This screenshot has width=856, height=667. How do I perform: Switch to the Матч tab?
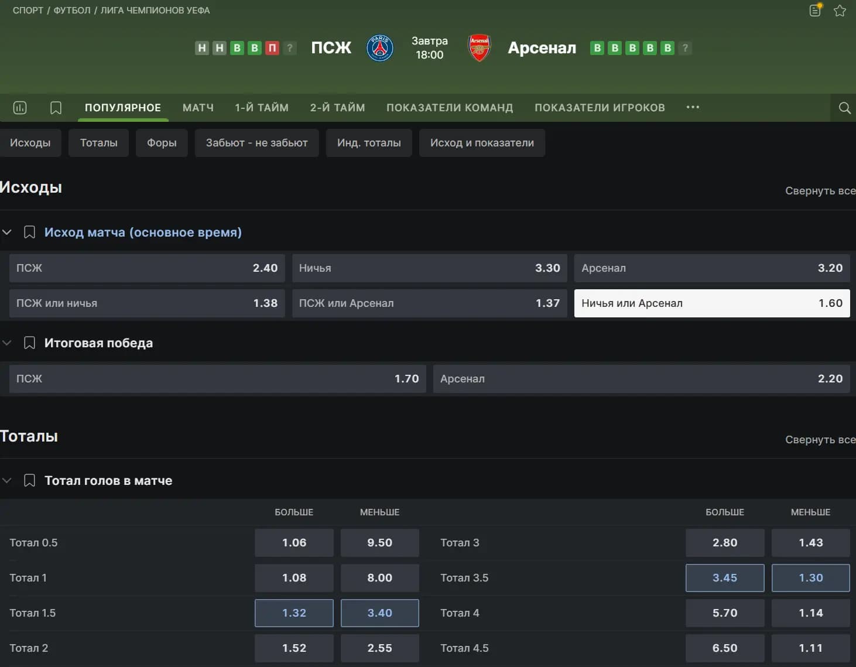(x=198, y=108)
